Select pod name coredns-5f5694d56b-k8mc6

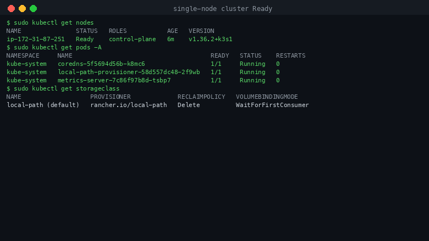tap(101, 64)
